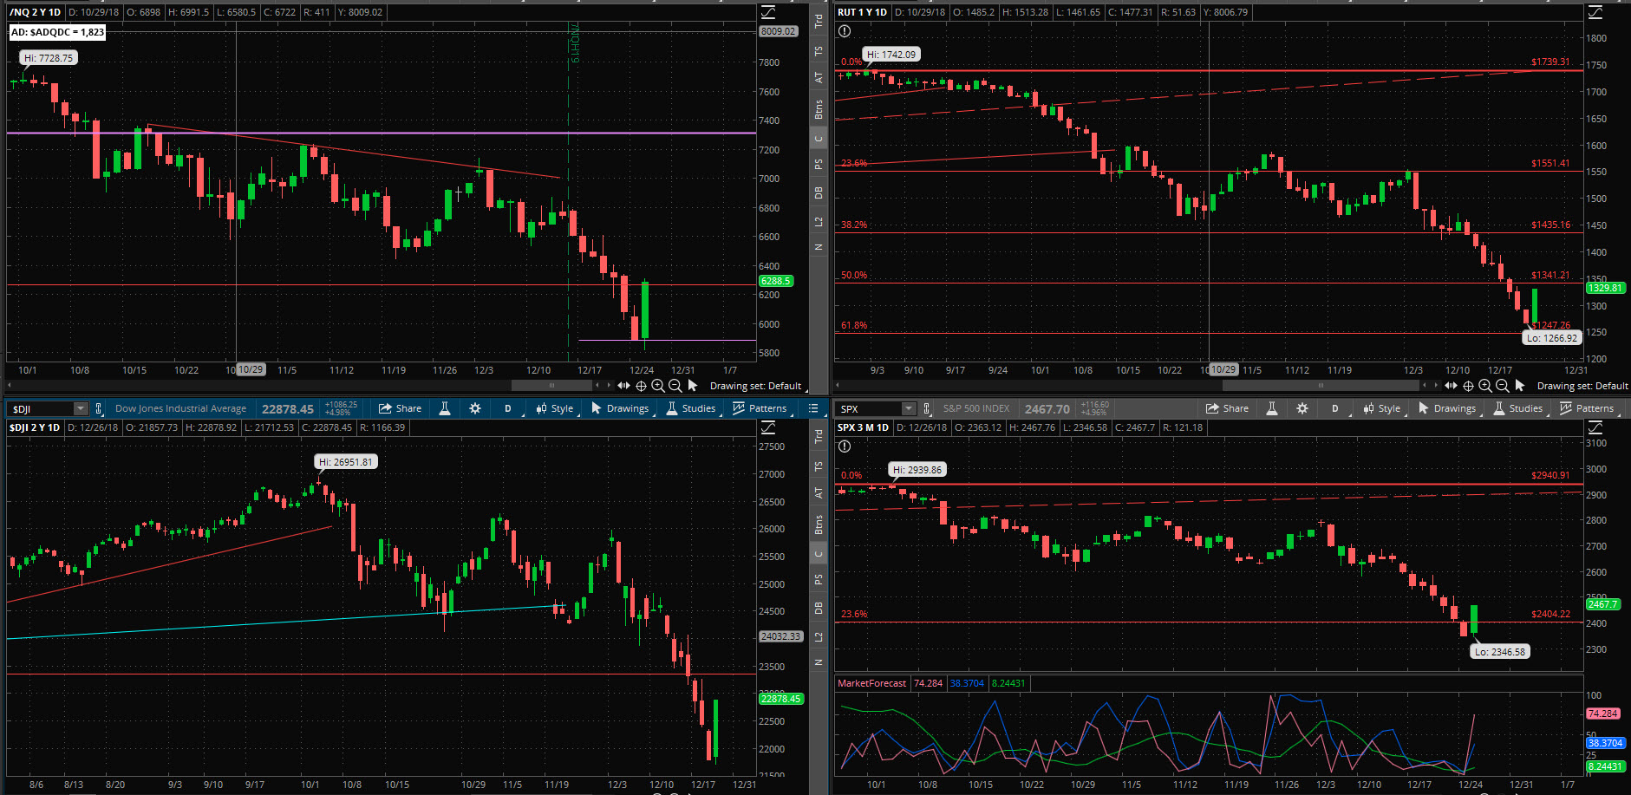Viewport: 1631px width, 795px height.
Task: Click the info circle icon in RUT chart
Action: point(845,31)
